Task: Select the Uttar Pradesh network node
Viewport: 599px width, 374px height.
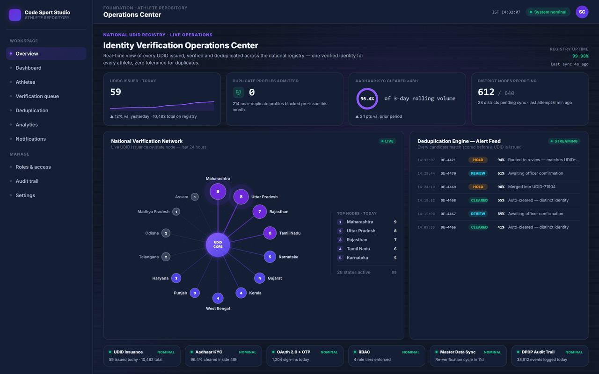Action: point(241,197)
